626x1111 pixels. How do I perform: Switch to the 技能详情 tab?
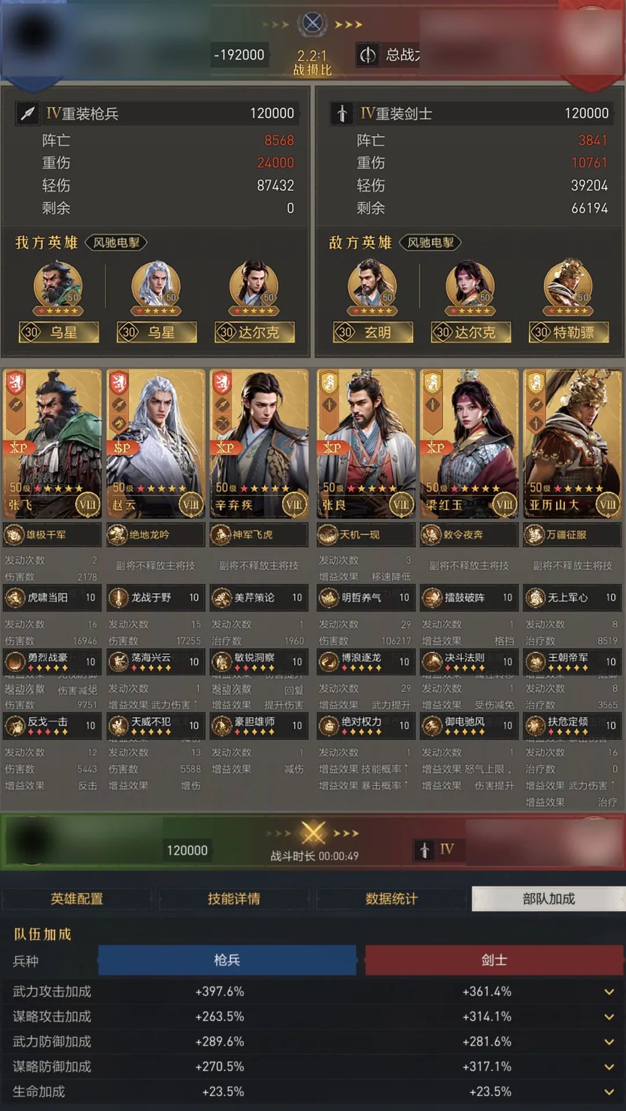click(234, 899)
